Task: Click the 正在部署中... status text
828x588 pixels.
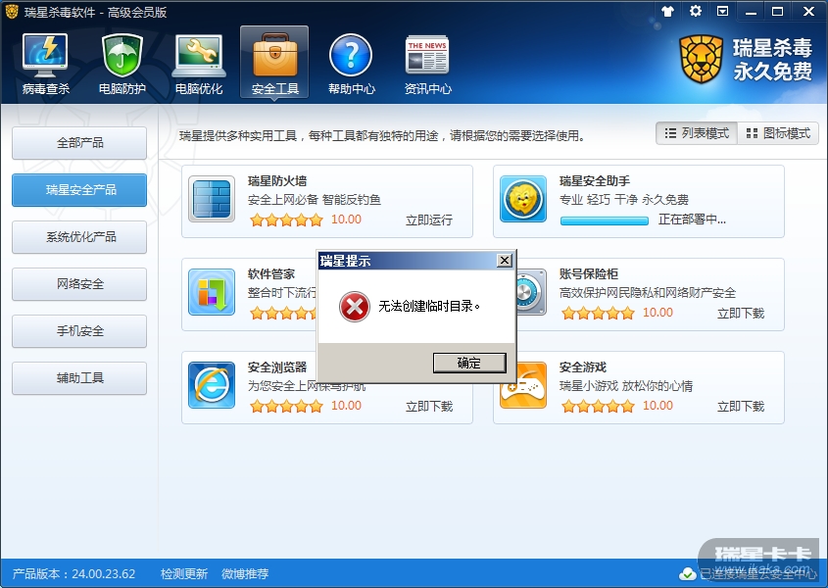Action: (692, 220)
